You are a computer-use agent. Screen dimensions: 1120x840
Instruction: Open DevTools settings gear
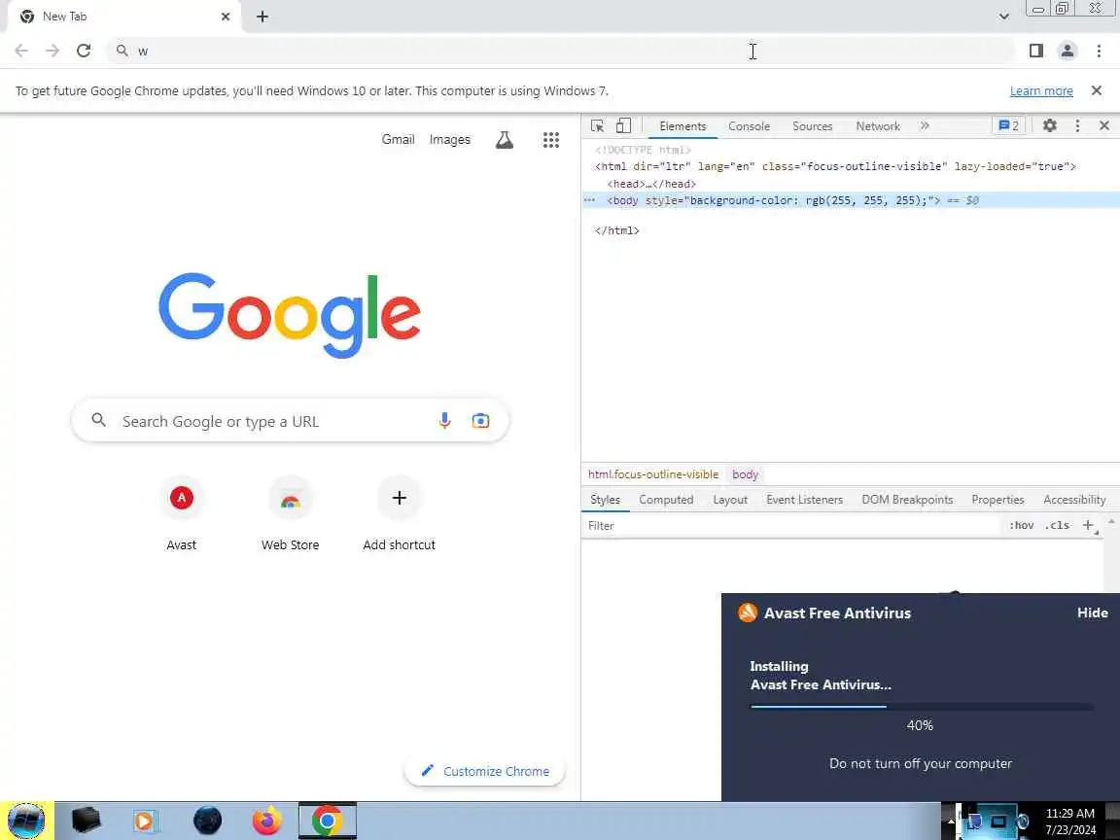click(x=1049, y=125)
